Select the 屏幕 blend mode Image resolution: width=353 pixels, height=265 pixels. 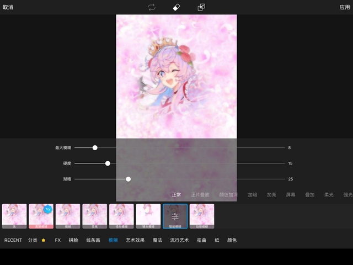(x=291, y=195)
